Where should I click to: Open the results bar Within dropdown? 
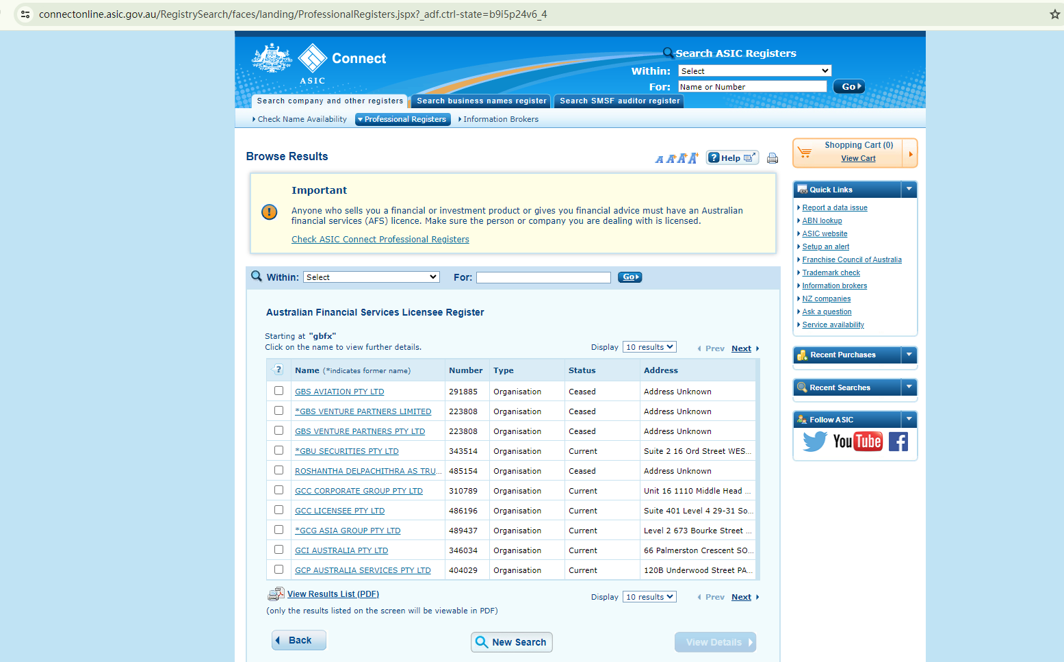point(371,277)
